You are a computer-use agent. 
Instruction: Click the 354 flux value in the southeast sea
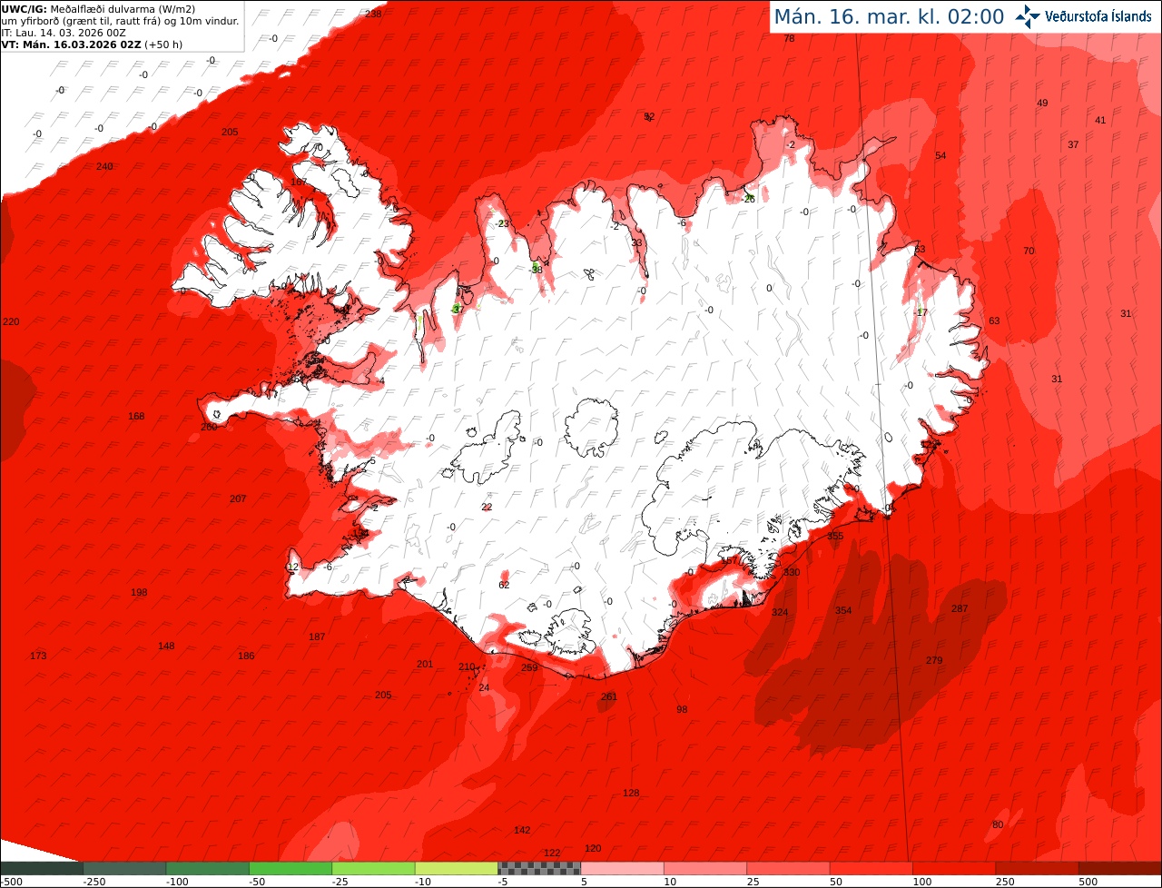coord(843,610)
